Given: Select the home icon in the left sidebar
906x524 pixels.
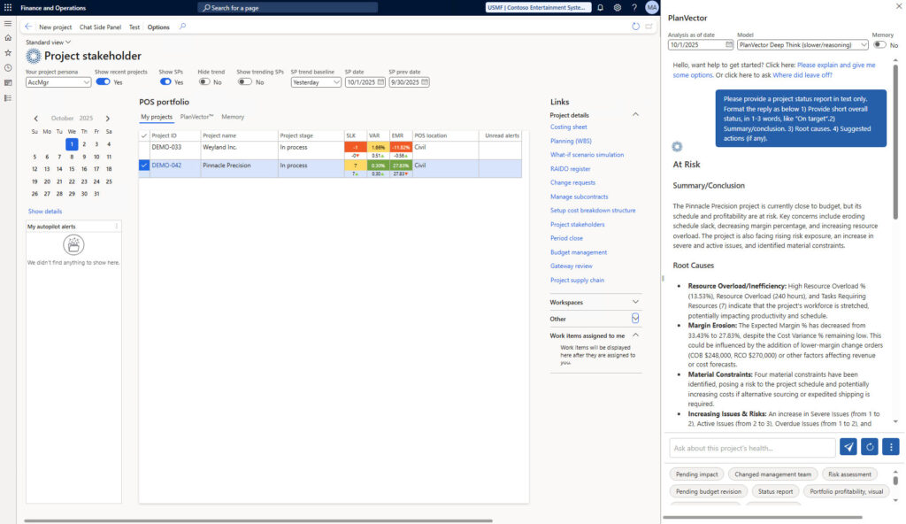Looking at the screenshot, I should 7,38.
